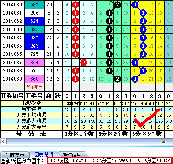Select the purple 844 draw number cell
Viewport: 173px width, 164px height.
35,63
